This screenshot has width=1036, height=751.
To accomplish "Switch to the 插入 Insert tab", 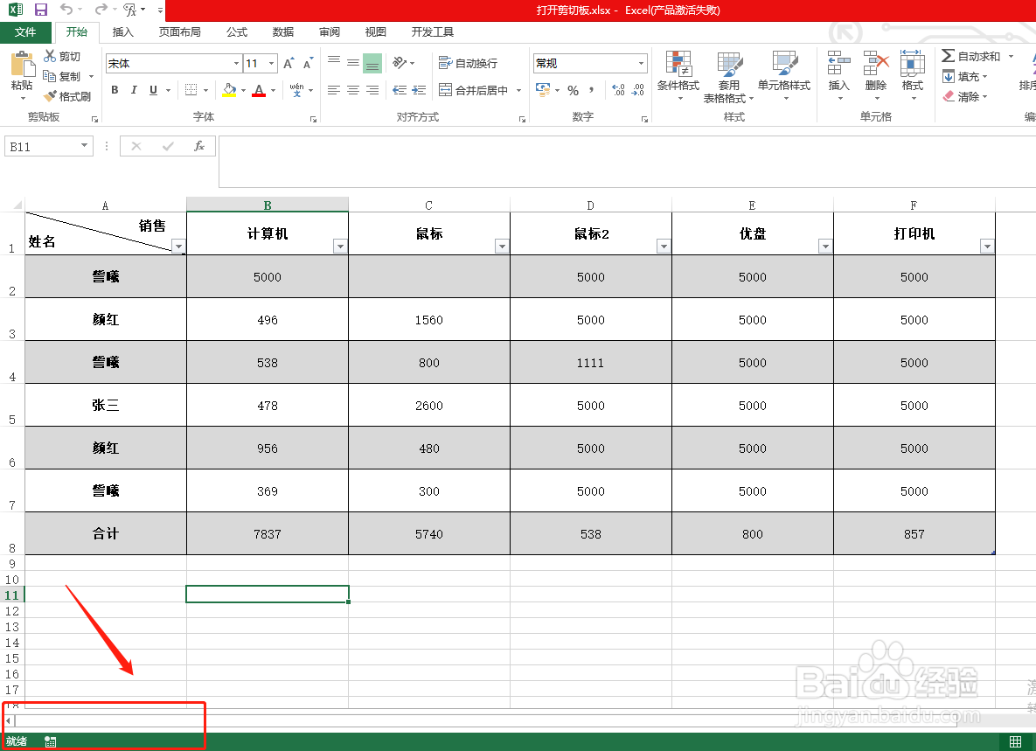I will (123, 31).
